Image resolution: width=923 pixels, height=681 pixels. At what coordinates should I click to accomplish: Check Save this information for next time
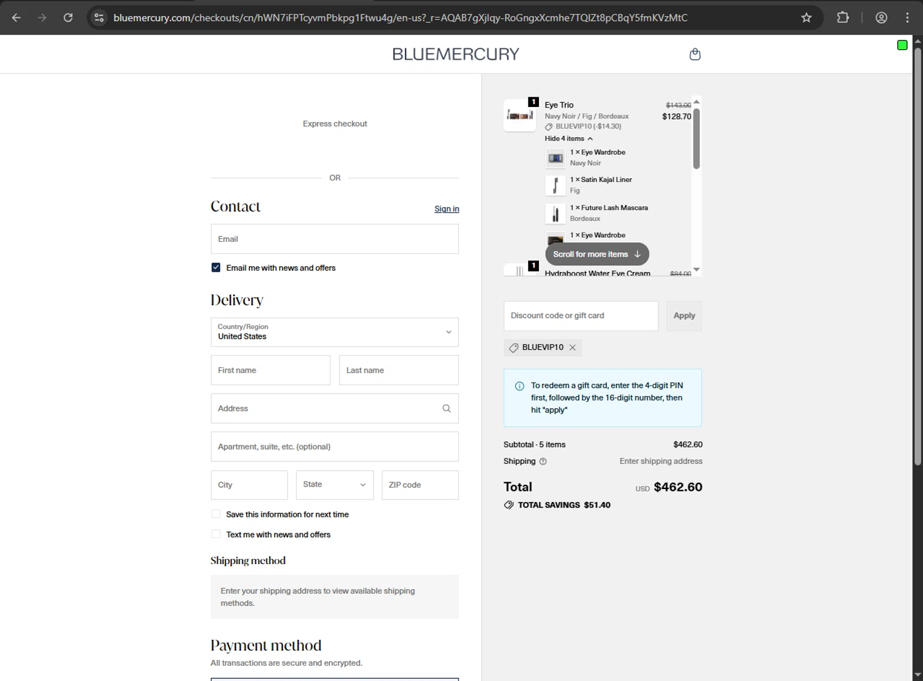[x=216, y=514]
